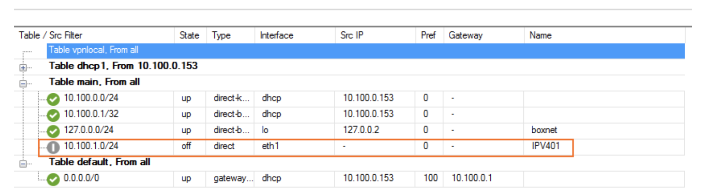Click the Table / Src Filter header
The height and width of the screenshot is (195, 706).
coord(50,35)
